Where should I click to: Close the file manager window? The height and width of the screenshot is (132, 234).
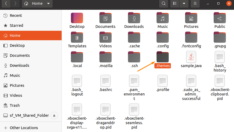point(229,3)
